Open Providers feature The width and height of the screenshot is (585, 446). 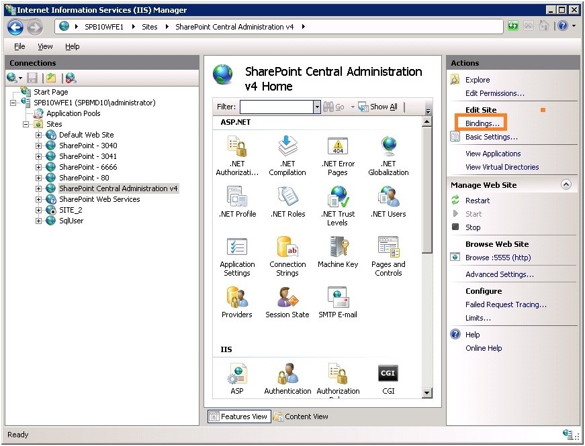tap(237, 302)
